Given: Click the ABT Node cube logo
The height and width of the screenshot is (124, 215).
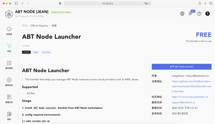Looking at the screenshot, I should tap(9, 14).
